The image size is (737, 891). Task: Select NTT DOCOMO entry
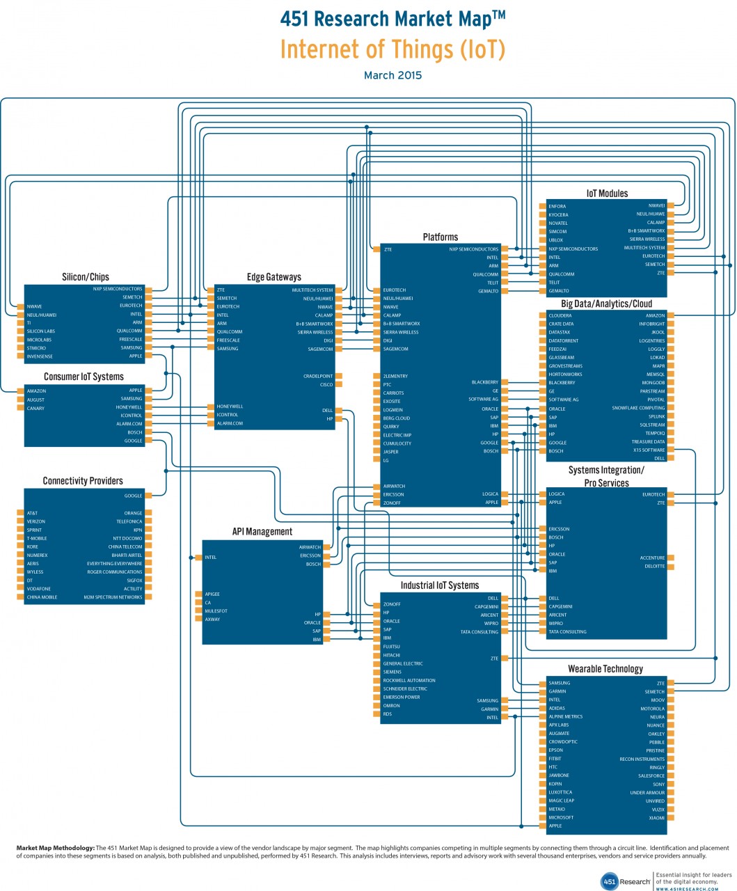[127, 538]
